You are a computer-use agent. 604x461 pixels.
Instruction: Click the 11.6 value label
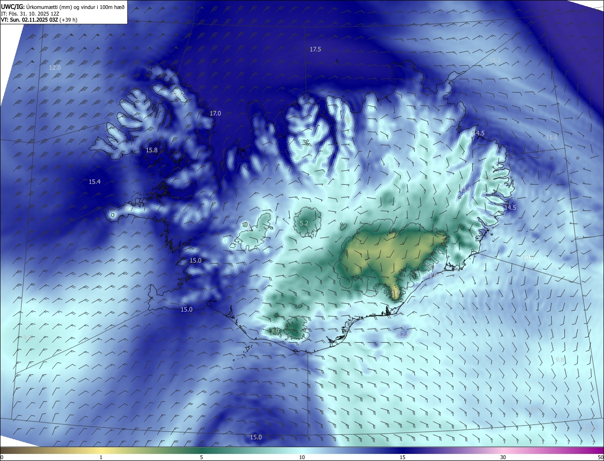tap(551, 138)
